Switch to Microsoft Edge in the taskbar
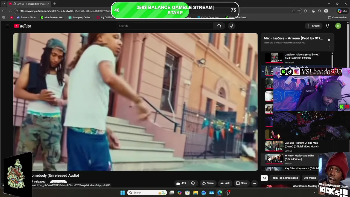This screenshot has height=197, width=350. click(x=220, y=193)
